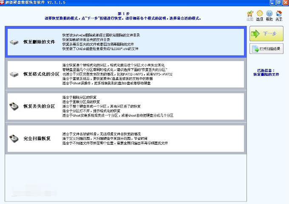The height and width of the screenshot is (204, 289).
Task: Click the 恢复格式化的分区 description text
Action: [117, 74]
